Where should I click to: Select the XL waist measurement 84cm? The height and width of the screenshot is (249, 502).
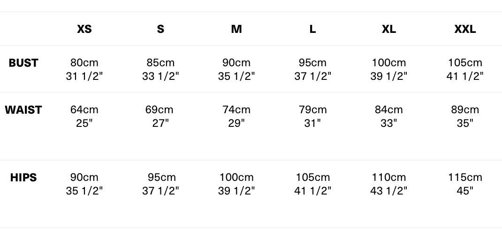pyautogui.click(x=388, y=110)
